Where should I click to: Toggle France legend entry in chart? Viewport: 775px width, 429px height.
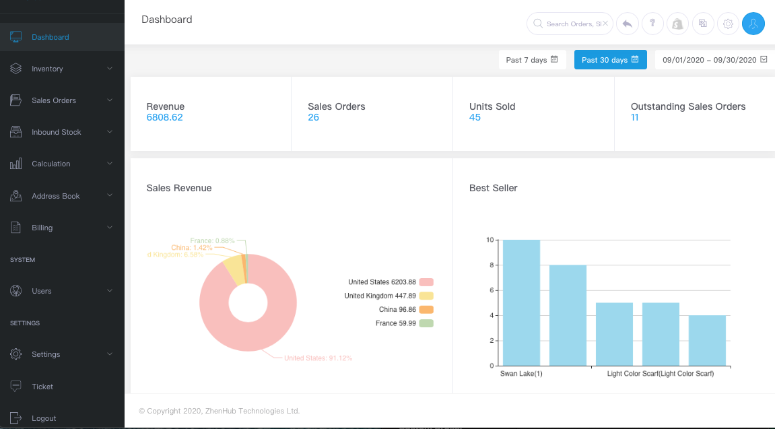pyautogui.click(x=404, y=323)
